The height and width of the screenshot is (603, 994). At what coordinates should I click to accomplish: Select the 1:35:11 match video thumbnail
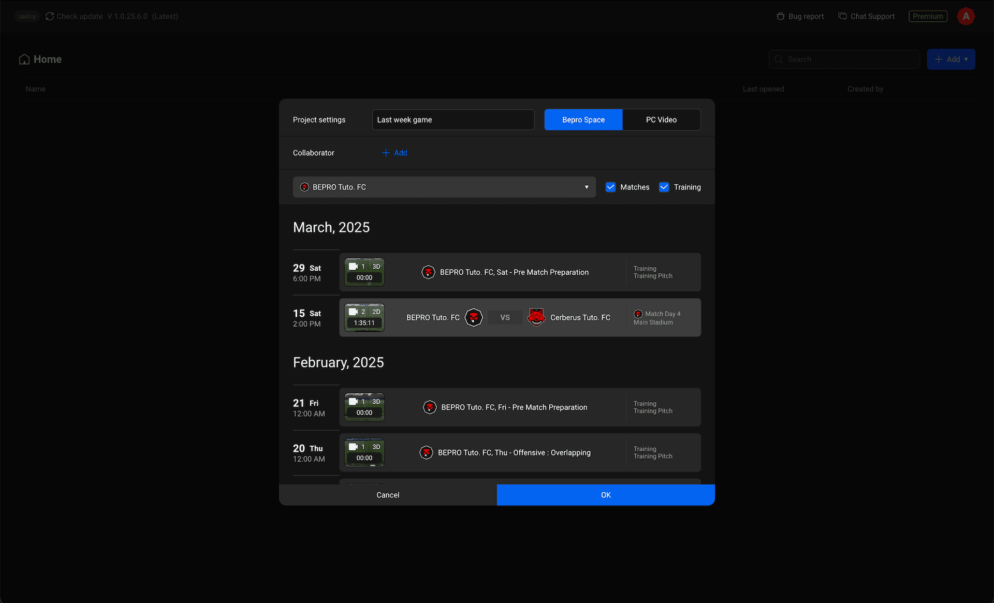pos(364,317)
